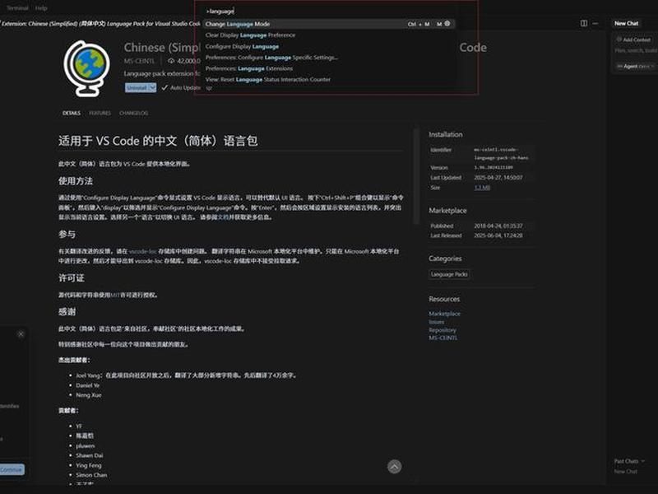
Task: Select the New Chat tab
Action: click(x=627, y=24)
